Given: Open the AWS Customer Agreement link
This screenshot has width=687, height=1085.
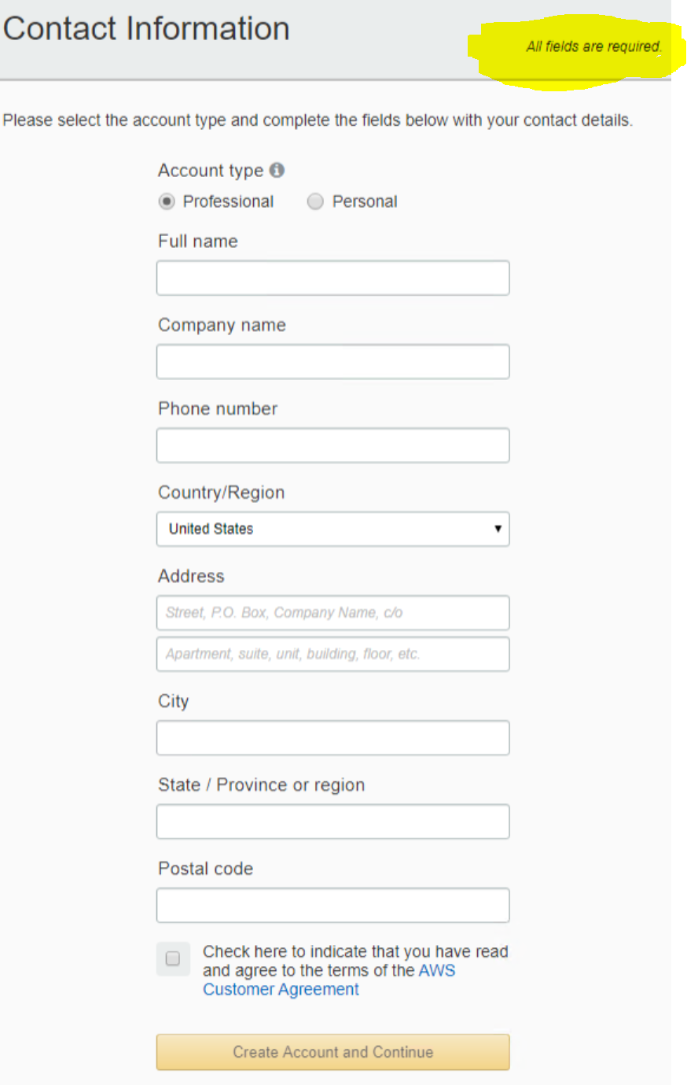Looking at the screenshot, I should 329,980.
